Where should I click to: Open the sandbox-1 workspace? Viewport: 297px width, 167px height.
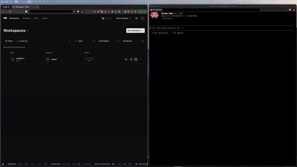pyautogui.click(x=20, y=58)
